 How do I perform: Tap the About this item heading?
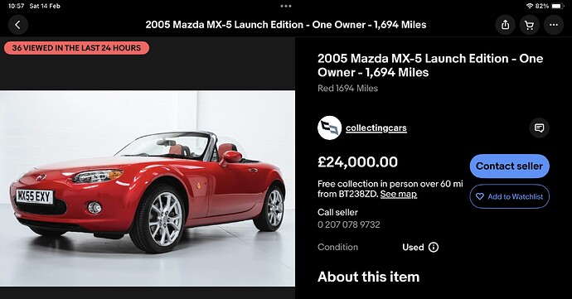pyautogui.click(x=368, y=277)
